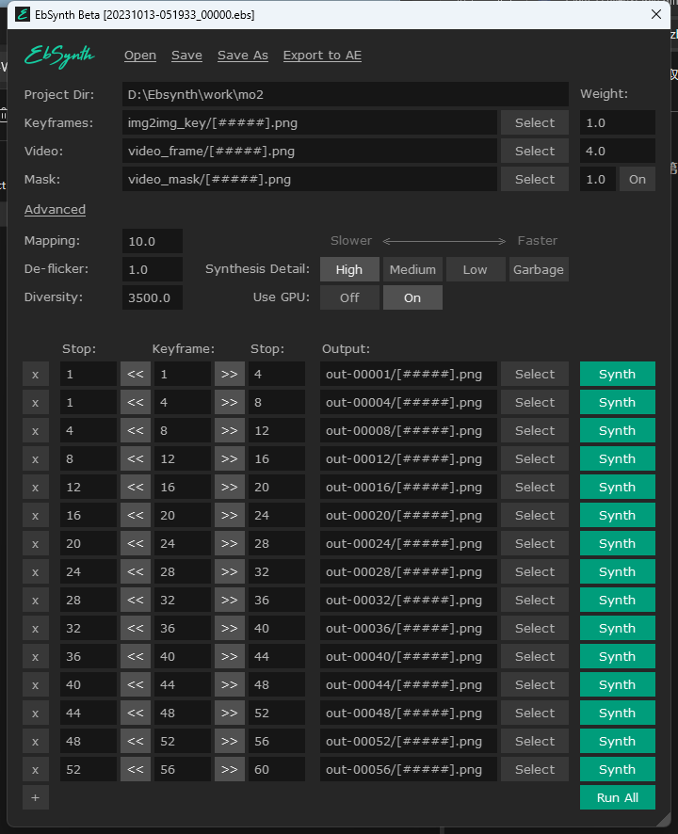Image resolution: width=678 pixels, height=834 pixels.
Task: Run All synthesis jobs
Action: 618,797
